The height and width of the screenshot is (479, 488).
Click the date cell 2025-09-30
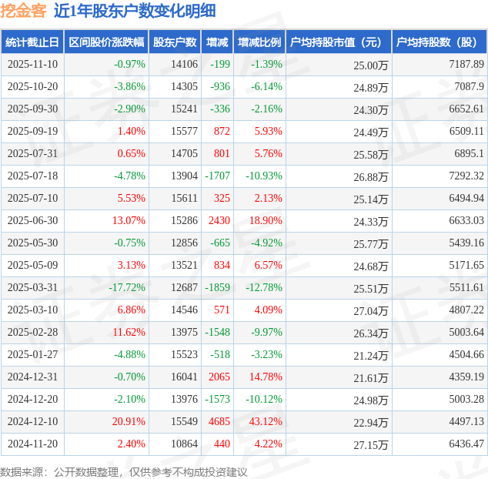click(32, 109)
